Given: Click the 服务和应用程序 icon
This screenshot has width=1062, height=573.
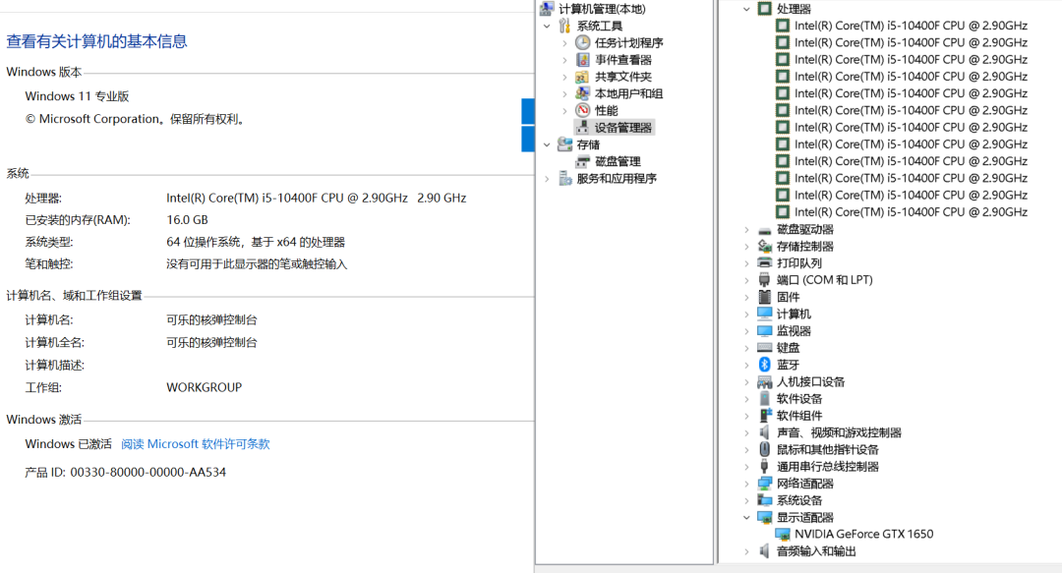Looking at the screenshot, I should (564, 178).
